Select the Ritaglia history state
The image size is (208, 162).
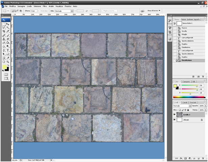pyautogui.click(x=184, y=34)
